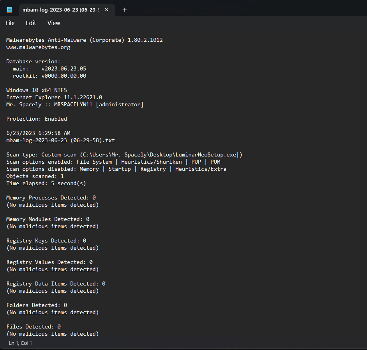
Task: Click 'No malicious items detected' under Memory Processes
Action: point(52,205)
